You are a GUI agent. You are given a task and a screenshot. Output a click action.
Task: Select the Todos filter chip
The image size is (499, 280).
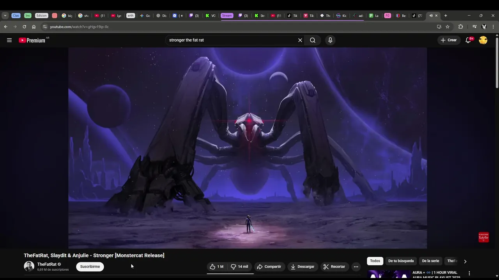click(375, 261)
